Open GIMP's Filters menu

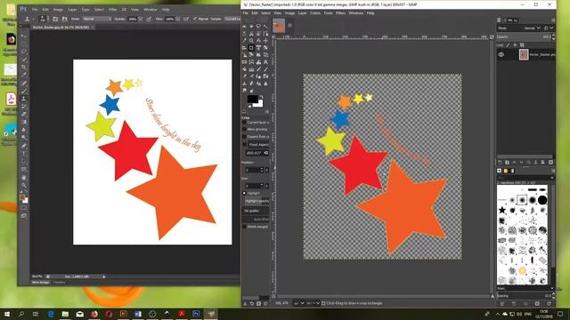(x=340, y=12)
